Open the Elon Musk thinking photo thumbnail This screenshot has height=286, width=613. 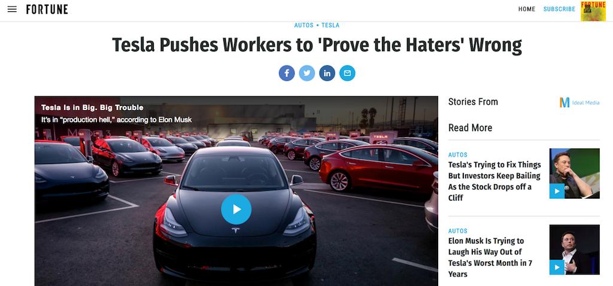click(x=574, y=174)
